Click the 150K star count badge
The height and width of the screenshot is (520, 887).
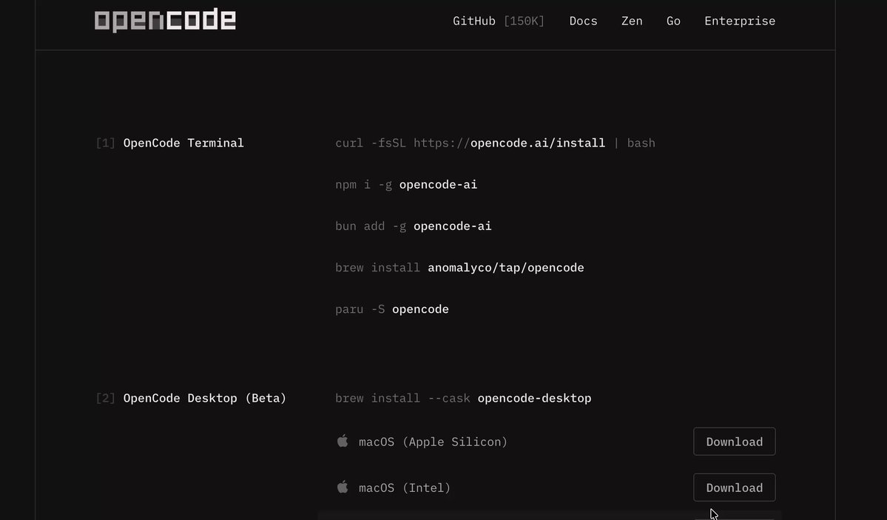coord(524,21)
